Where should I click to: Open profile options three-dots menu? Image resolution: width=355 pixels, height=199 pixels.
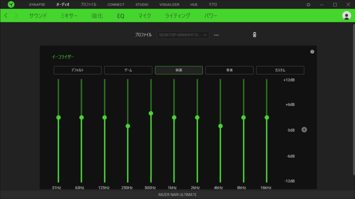[216, 35]
